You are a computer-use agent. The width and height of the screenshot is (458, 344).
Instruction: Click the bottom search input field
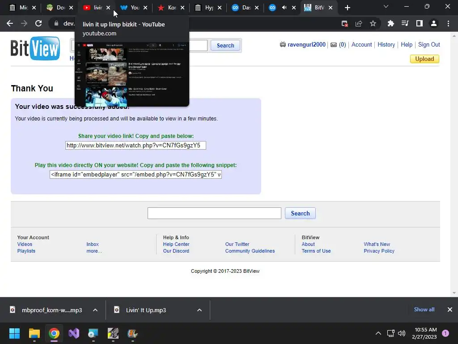click(x=214, y=213)
